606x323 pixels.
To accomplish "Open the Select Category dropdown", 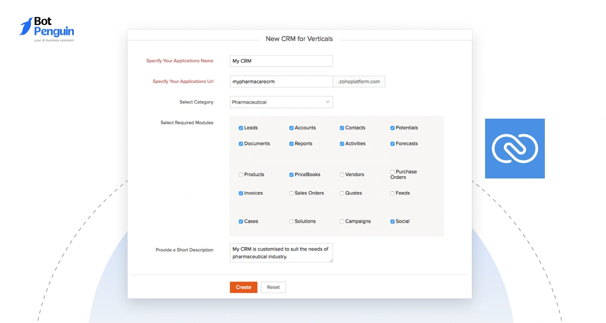I will (x=281, y=102).
